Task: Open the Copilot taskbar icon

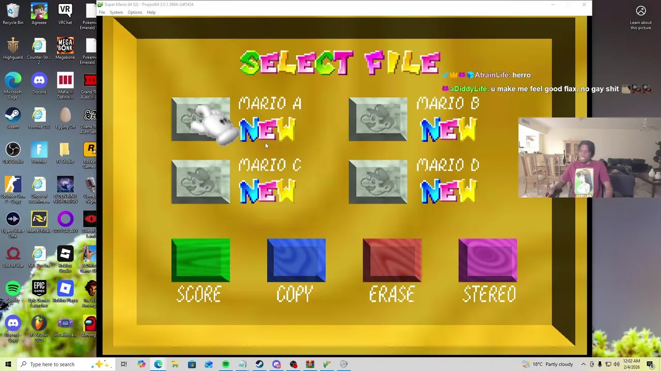Action: point(141,364)
